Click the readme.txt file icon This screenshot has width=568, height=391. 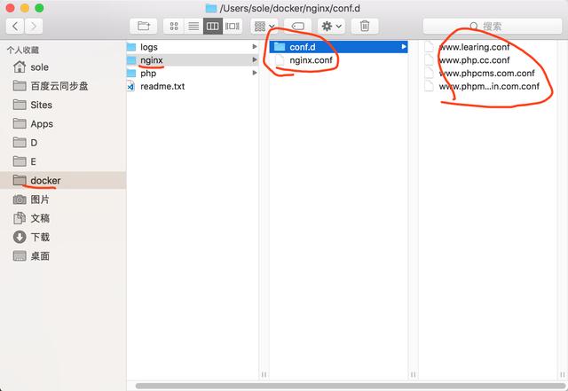pos(130,86)
